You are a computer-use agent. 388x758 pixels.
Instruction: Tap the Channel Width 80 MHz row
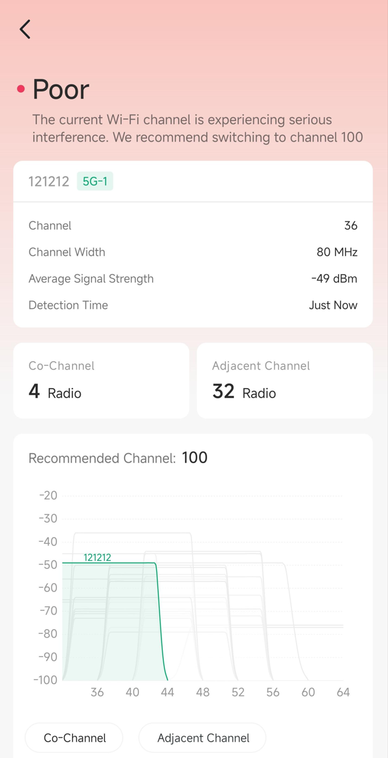click(x=193, y=252)
